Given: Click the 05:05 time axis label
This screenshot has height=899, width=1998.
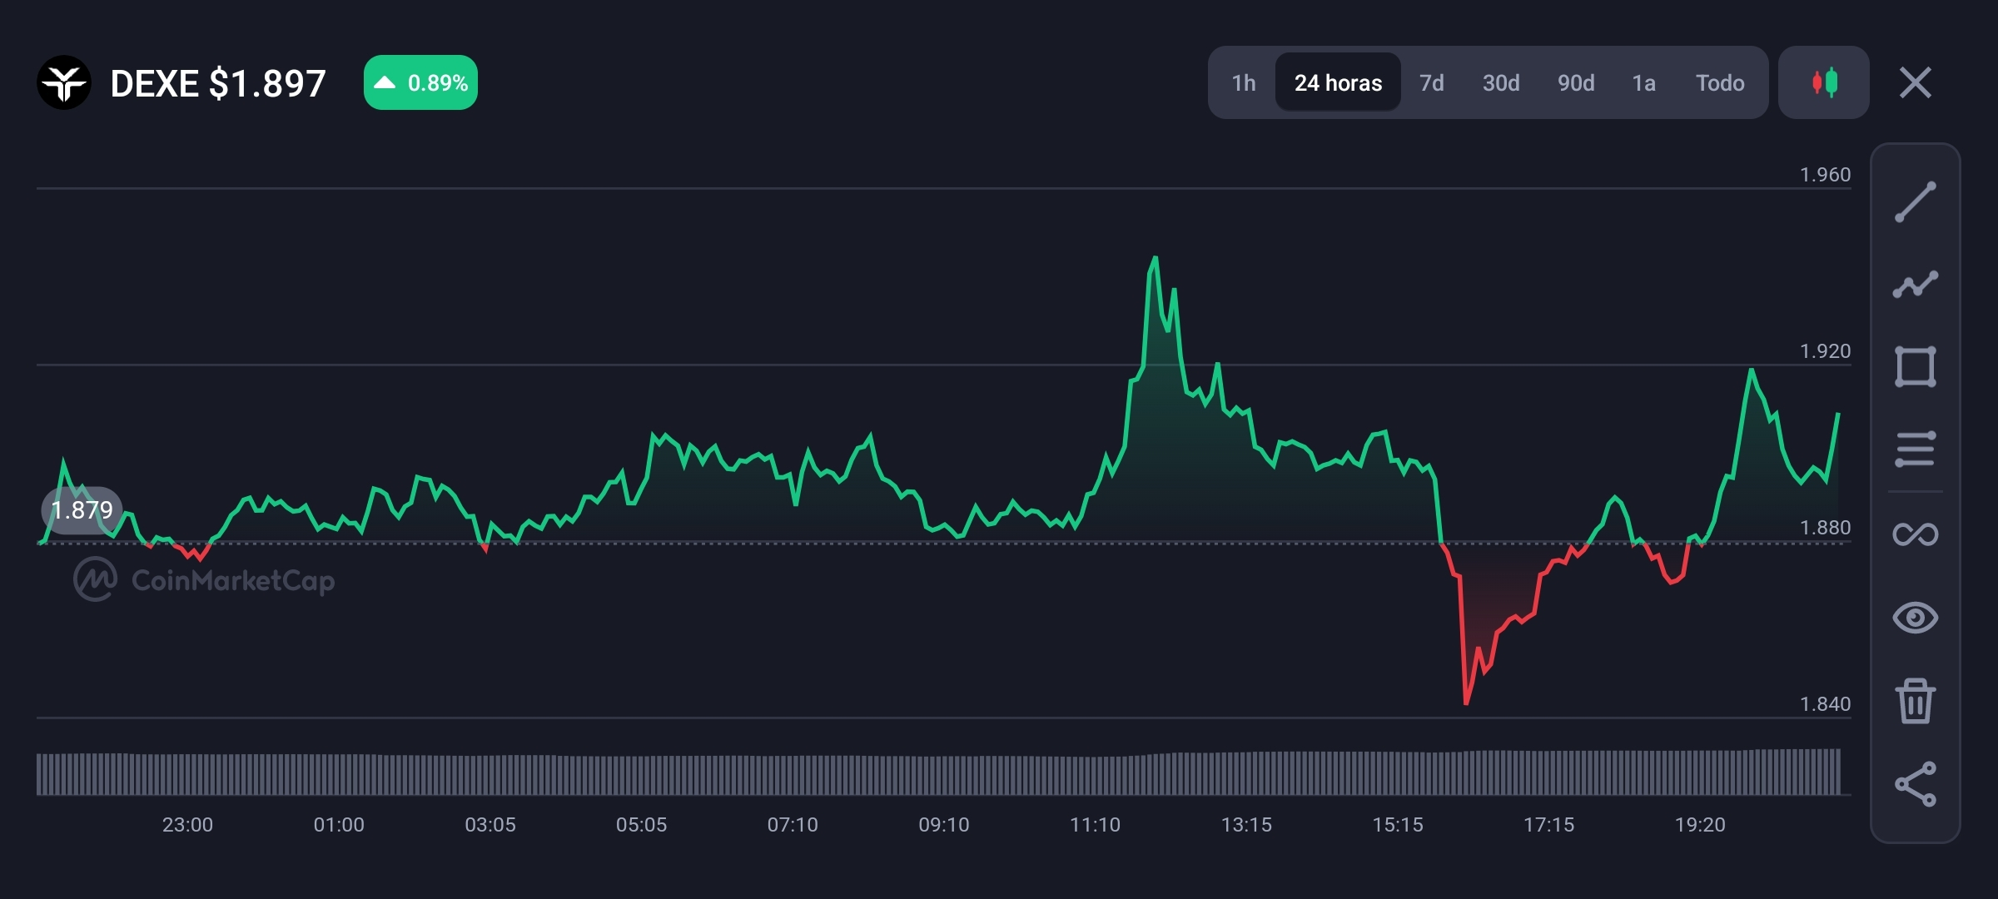Looking at the screenshot, I should (641, 825).
